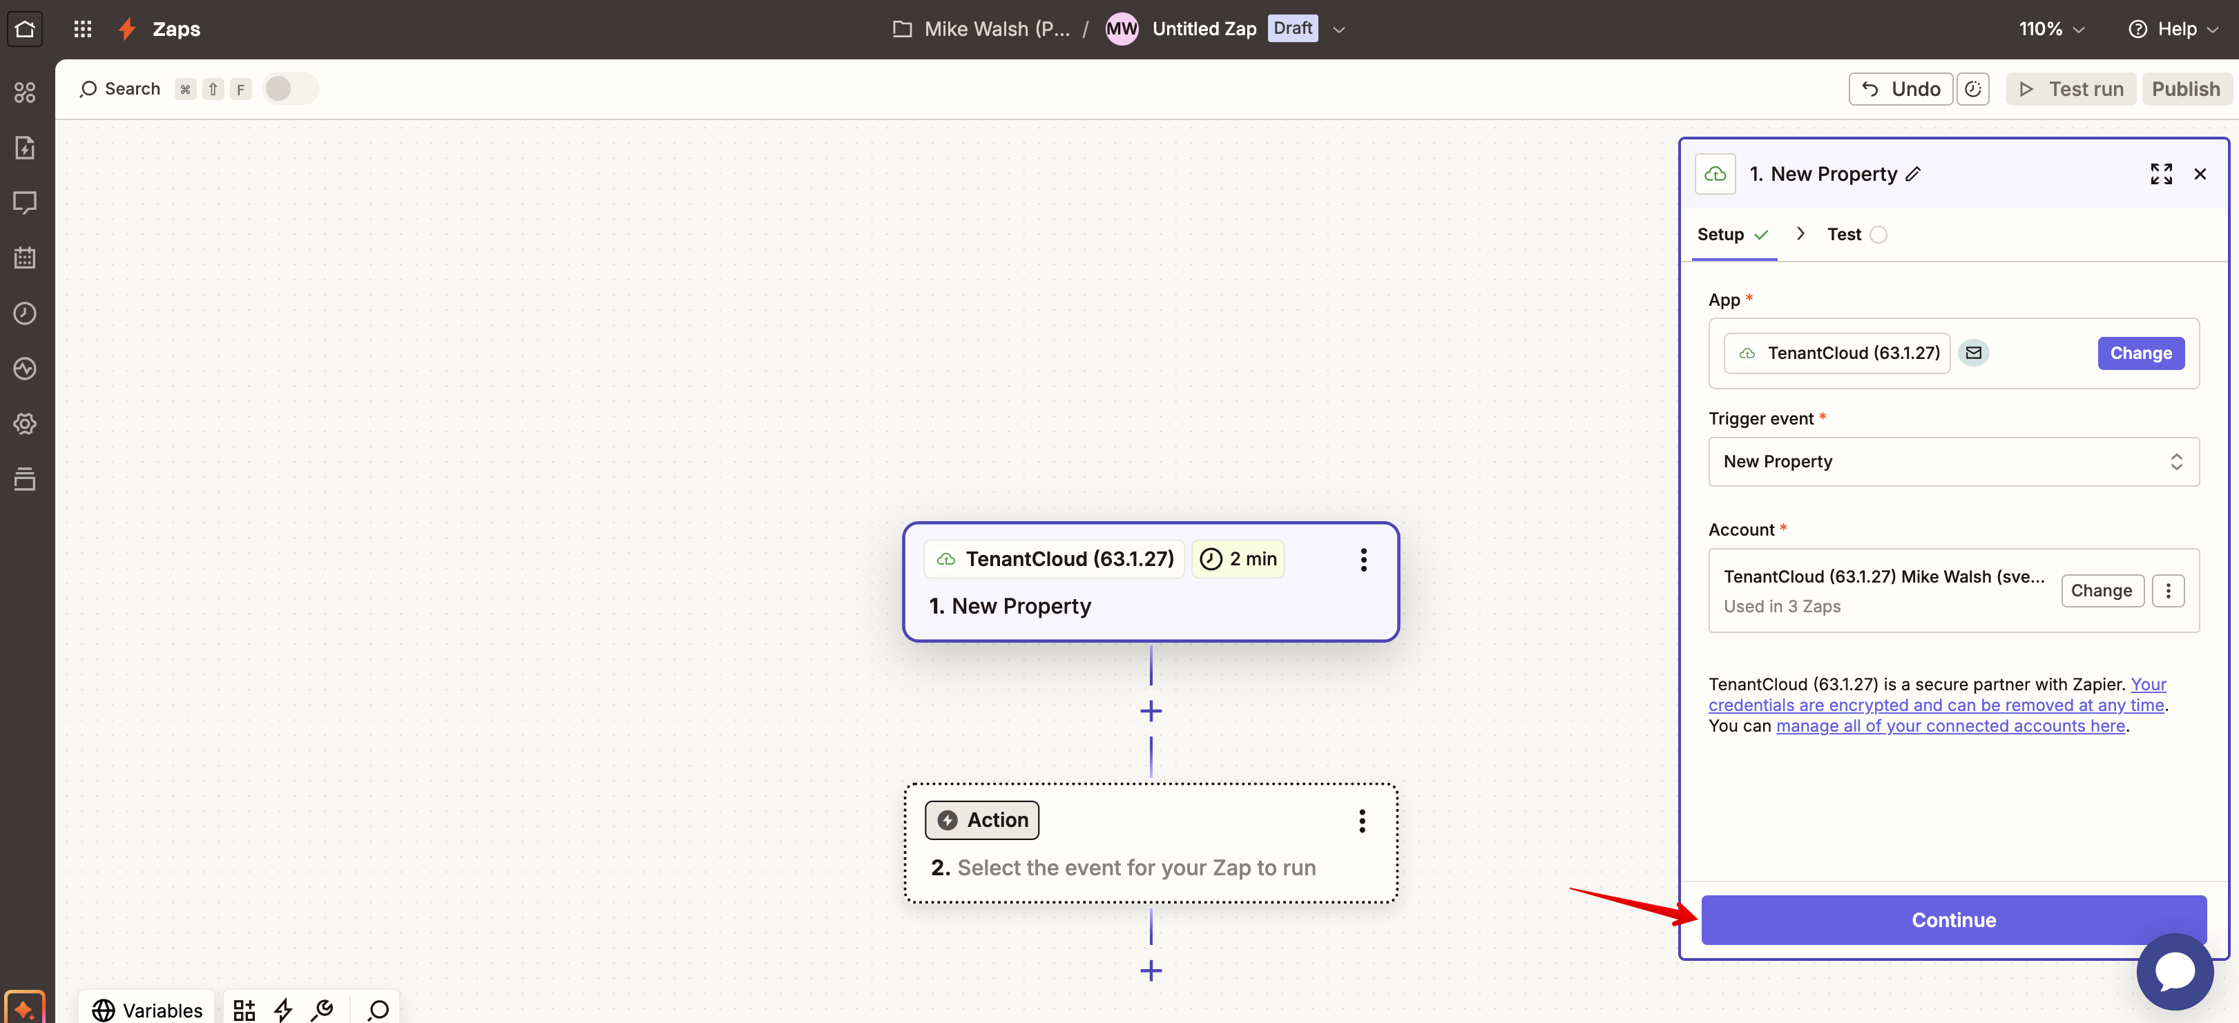Open the manage connected accounts link
Viewport: 2239px width, 1023px height.
(1950, 726)
